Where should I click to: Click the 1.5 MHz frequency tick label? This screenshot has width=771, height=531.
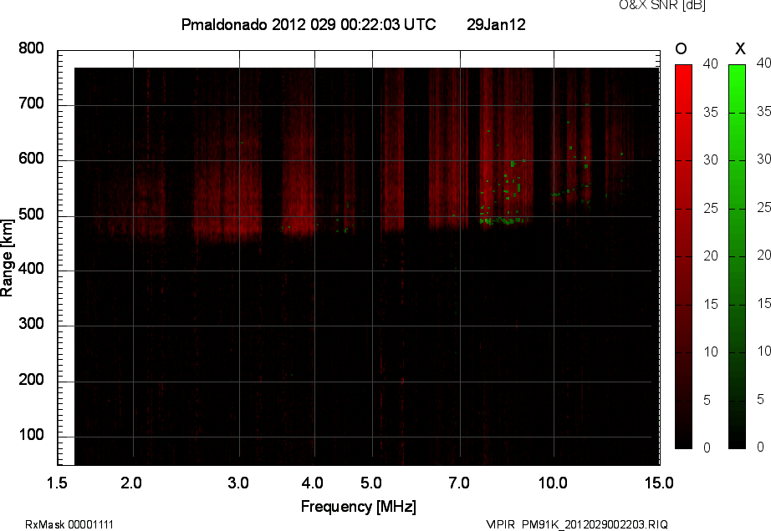tap(57, 483)
